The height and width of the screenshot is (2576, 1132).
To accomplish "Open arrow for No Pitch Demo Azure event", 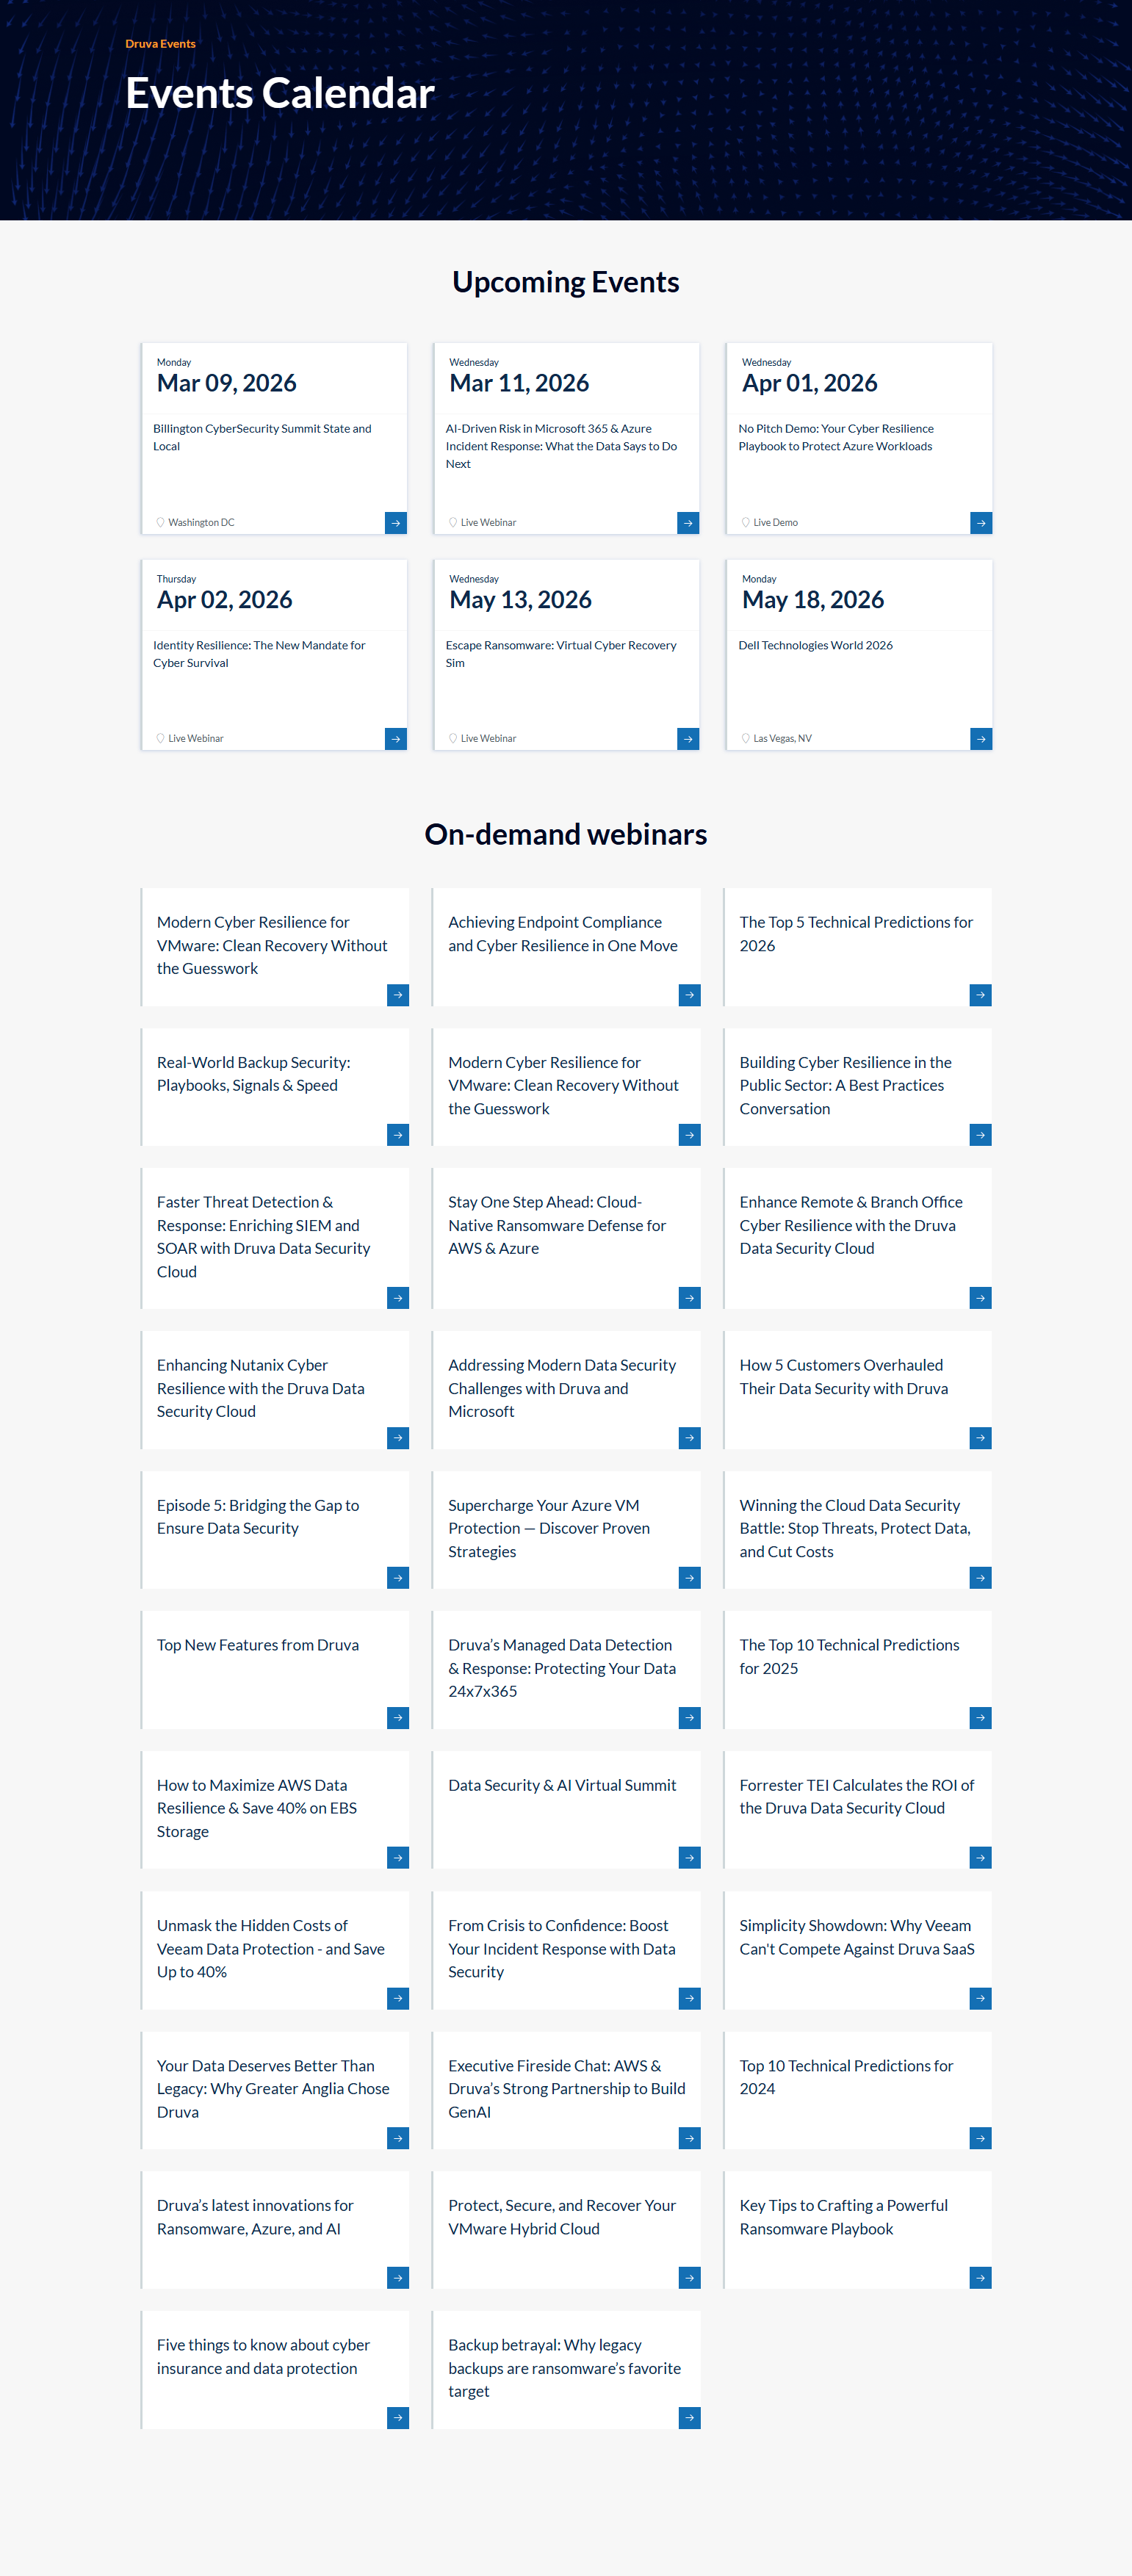I will coord(981,523).
